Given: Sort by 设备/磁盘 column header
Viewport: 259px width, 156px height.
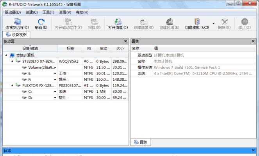Looking at the screenshot, I should 30,48.
